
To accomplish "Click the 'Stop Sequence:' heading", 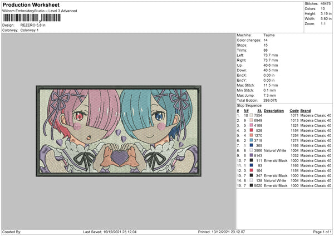I will pos(249,106).
